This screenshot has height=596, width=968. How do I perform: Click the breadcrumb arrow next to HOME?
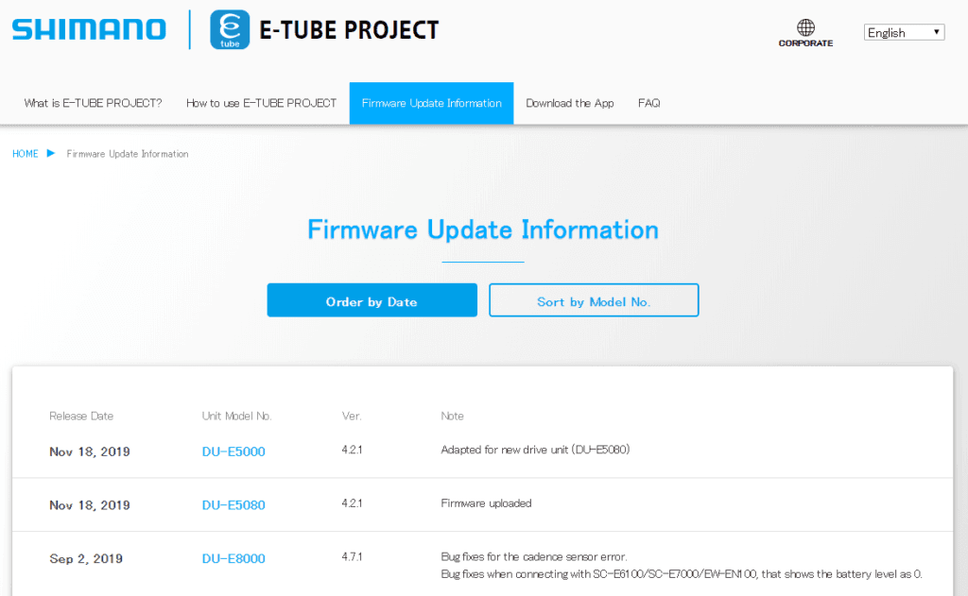[x=49, y=153]
